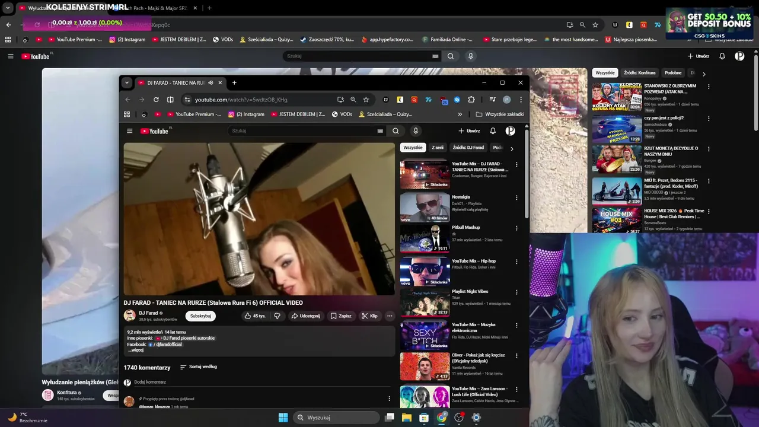Viewport: 759px width, 427px height.
Task: Click the Zapisz bookmark button
Action: 341,316
